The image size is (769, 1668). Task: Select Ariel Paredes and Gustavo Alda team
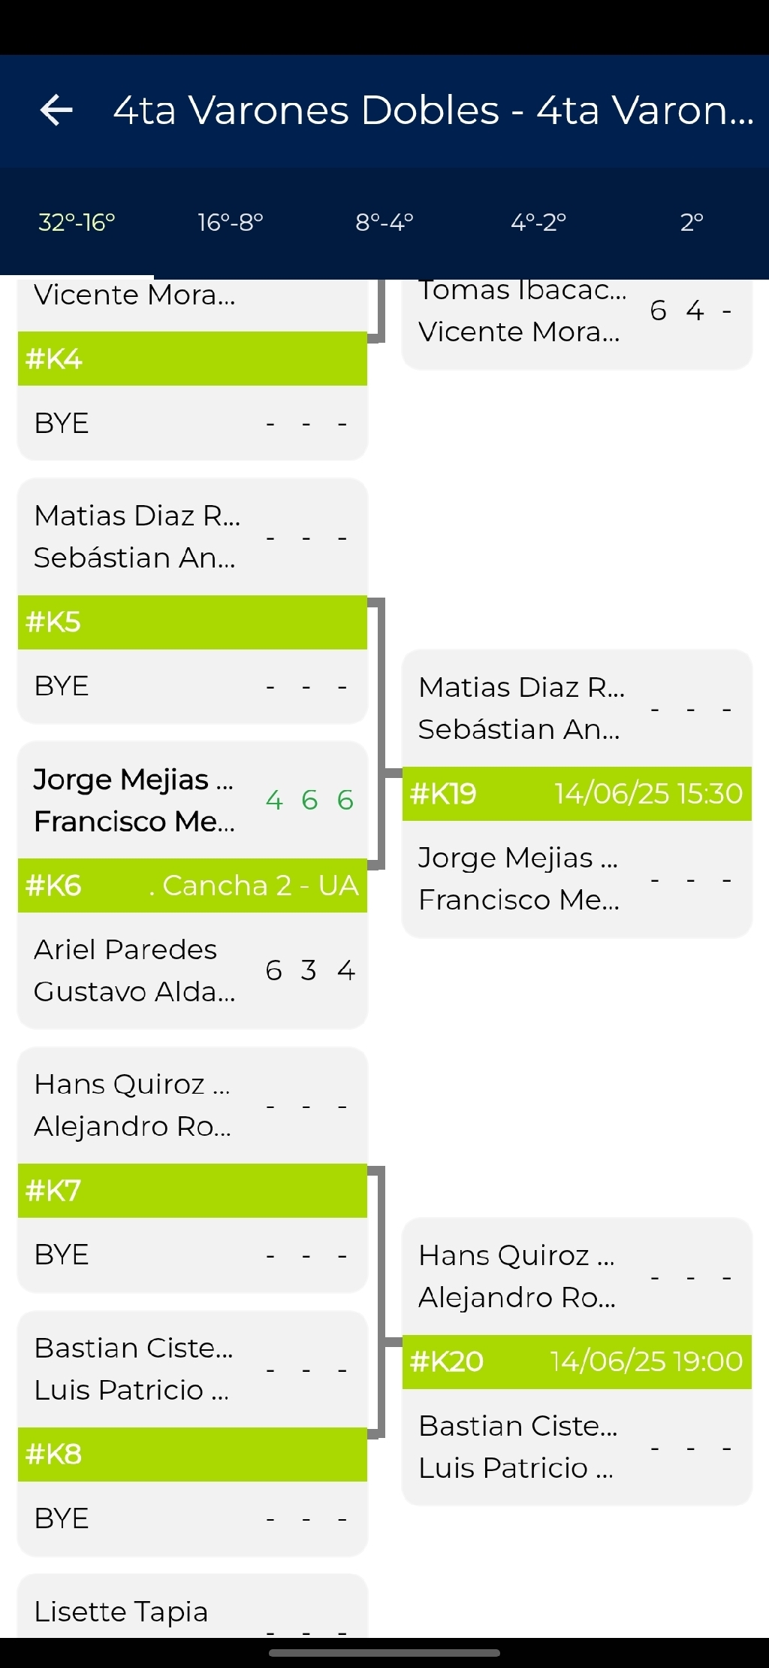tap(135, 970)
